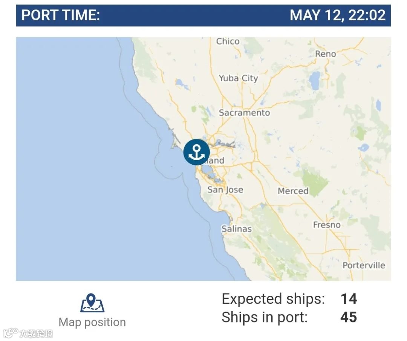Image resolution: width=407 pixels, height=341 pixels.
Task: Click the Expected ships label
Action: point(273,299)
